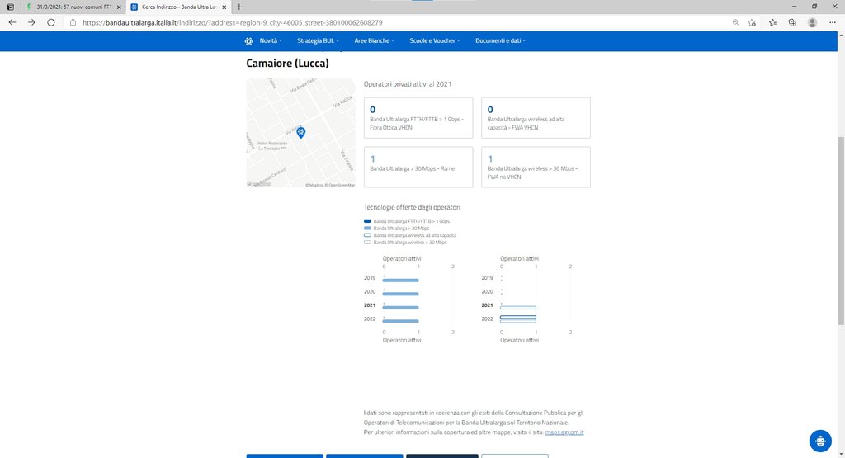Viewport: 845px width, 458px height.
Task: Open the browser profile avatar icon
Action: click(812, 22)
